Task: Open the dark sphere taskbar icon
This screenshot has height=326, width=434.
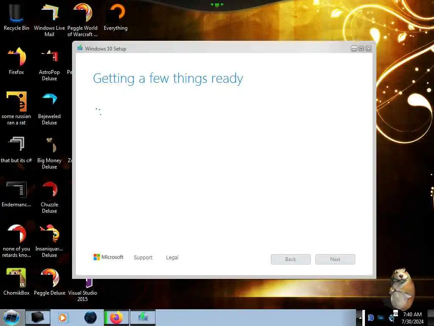Action: pyautogui.click(x=91, y=318)
